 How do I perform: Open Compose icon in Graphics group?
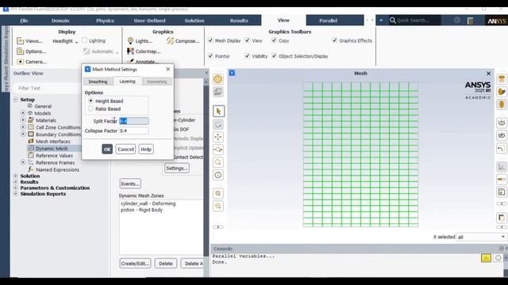tap(171, 41)
